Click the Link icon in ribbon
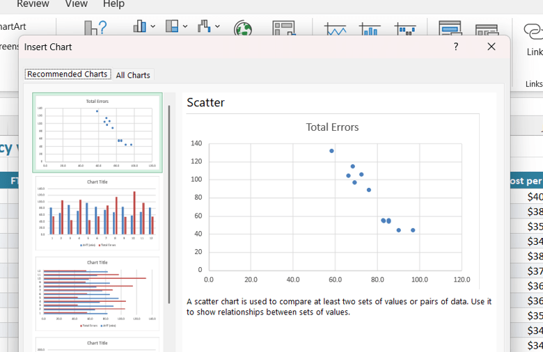 (x=534, y=32)
